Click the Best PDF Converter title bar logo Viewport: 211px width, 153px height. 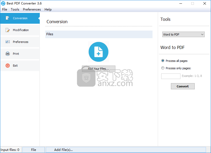pos(3,3)
